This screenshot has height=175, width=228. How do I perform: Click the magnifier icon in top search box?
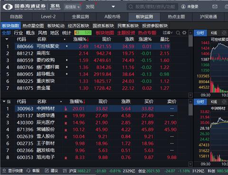pyautogui.click(x=131, y=7)
